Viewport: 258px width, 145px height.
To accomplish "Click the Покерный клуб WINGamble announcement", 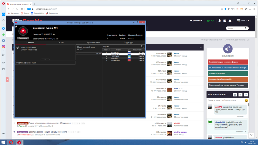I will tap(228, 79).
